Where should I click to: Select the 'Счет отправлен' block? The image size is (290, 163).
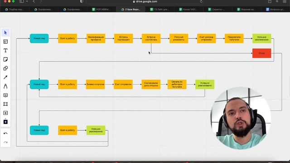[x=123, y=85]
